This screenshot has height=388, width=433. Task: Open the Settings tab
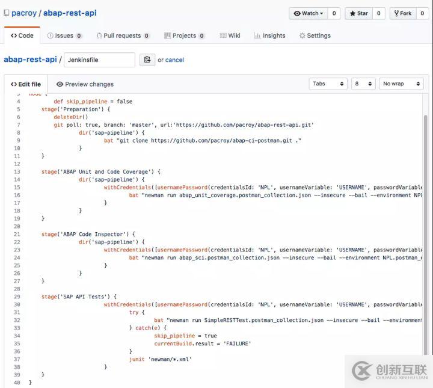(315, 35)
